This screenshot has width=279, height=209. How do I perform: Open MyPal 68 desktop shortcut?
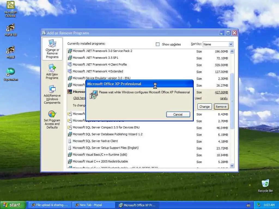point(11,30)
